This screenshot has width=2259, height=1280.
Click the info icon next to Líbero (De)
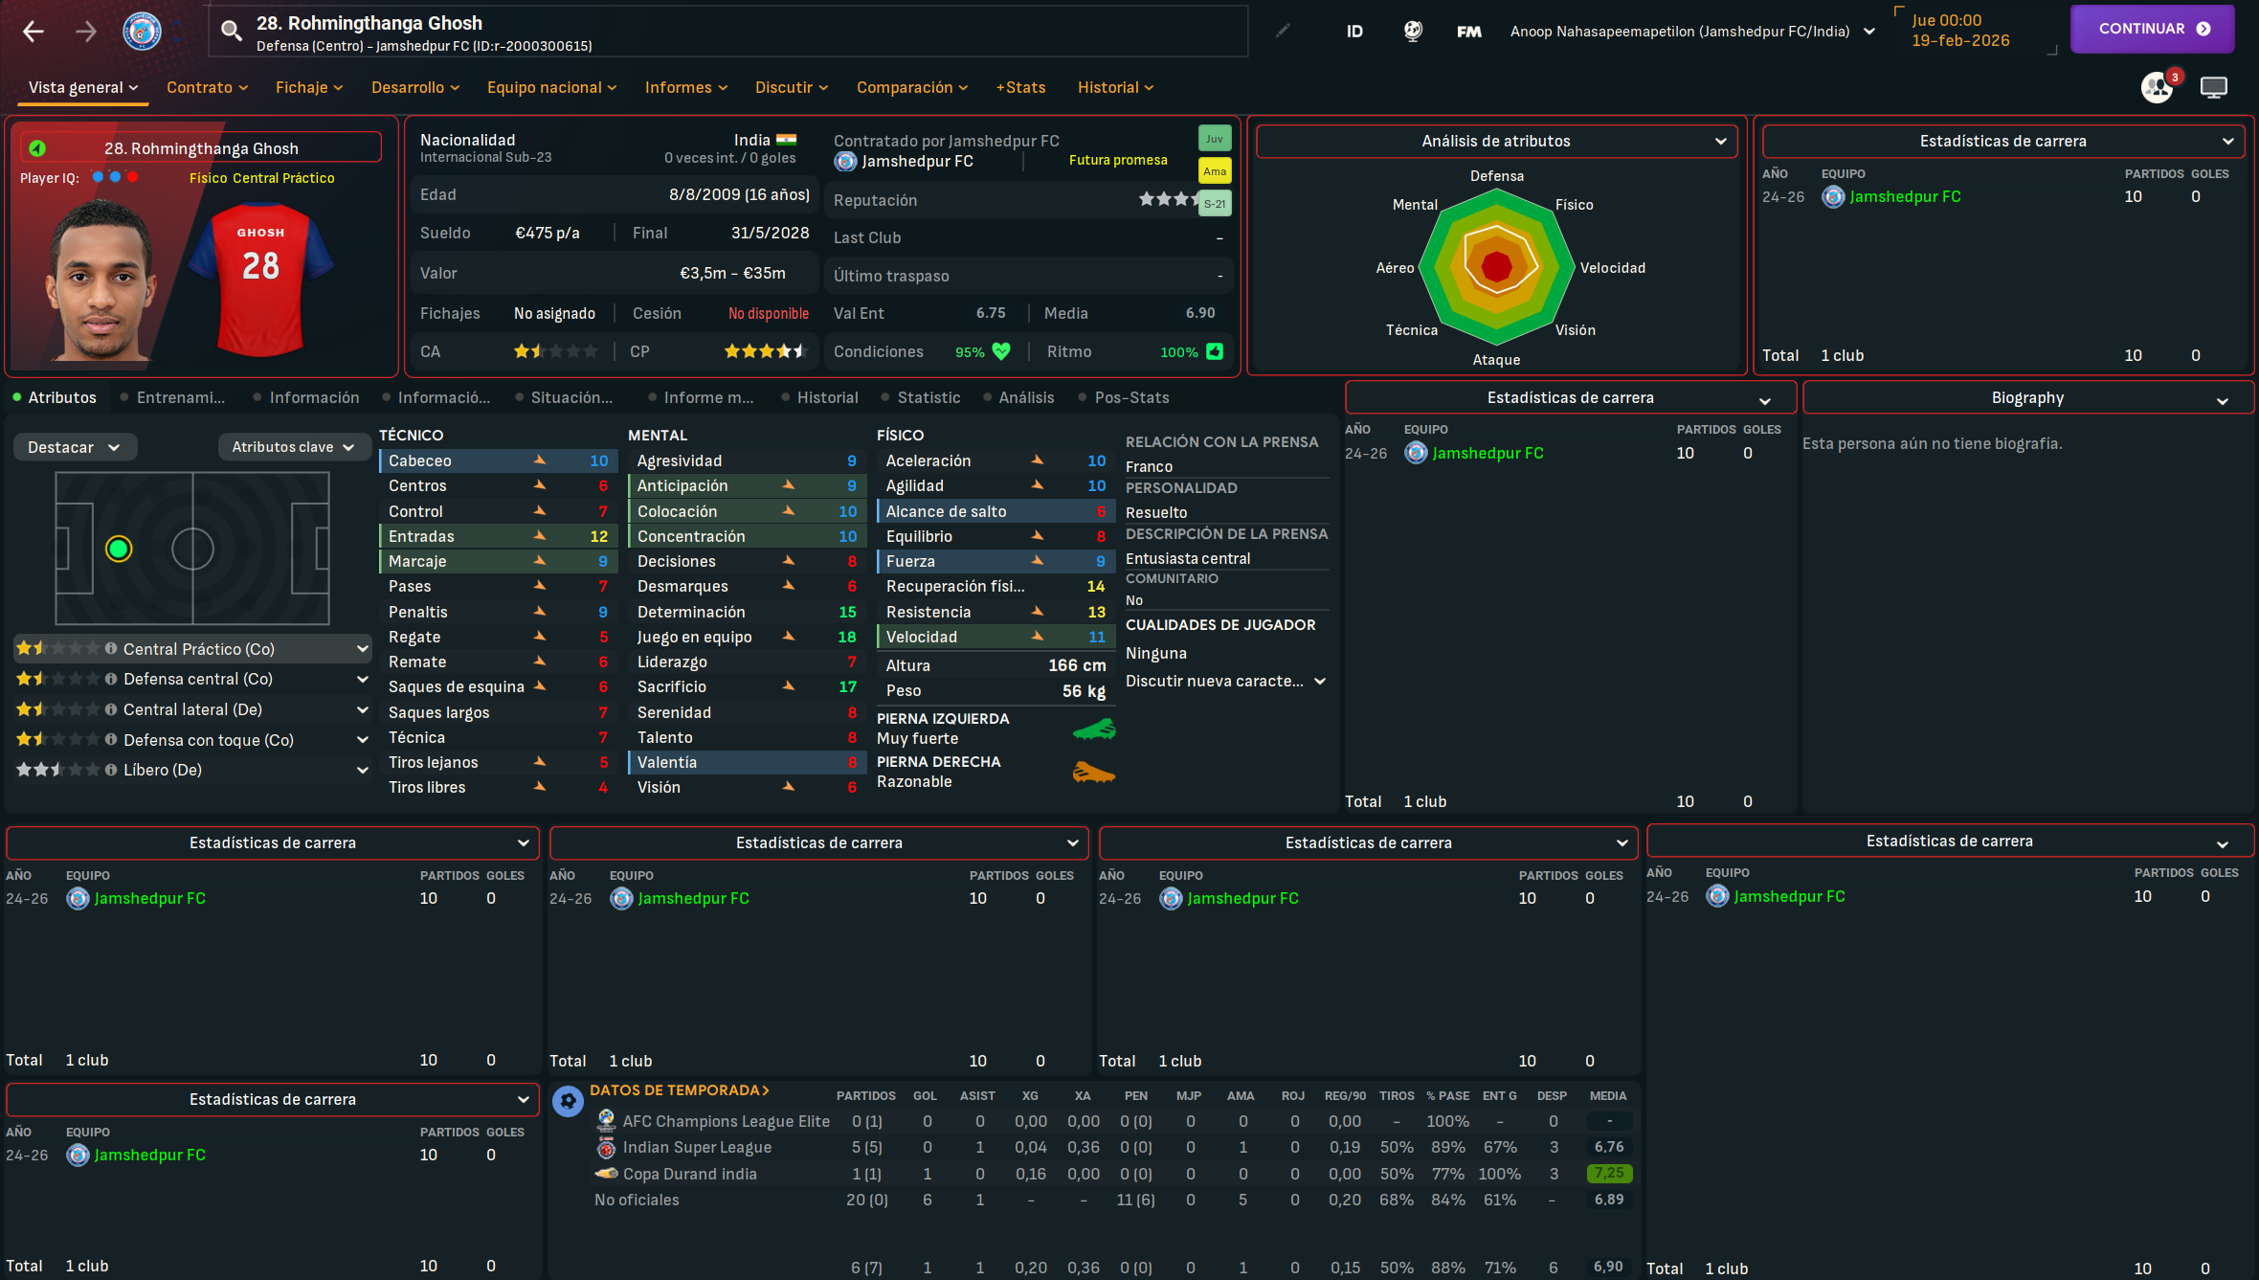click(x=111, y=770)
